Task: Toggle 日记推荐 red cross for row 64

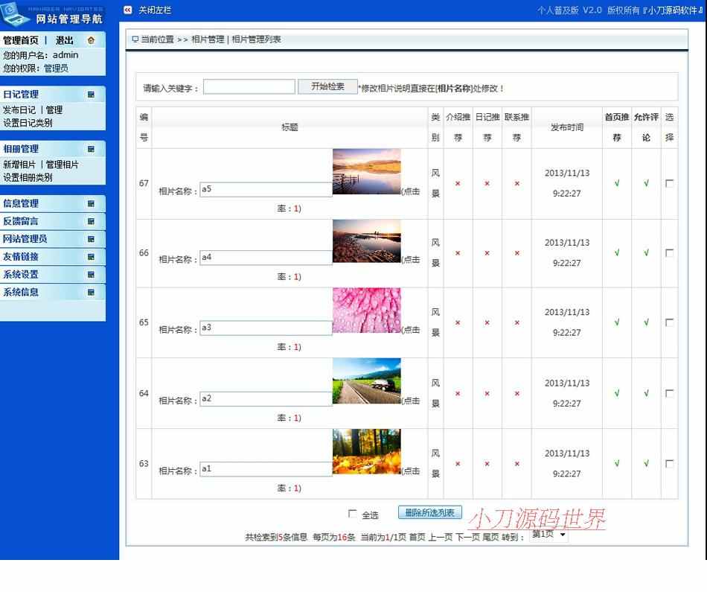Action: [487, 393]
